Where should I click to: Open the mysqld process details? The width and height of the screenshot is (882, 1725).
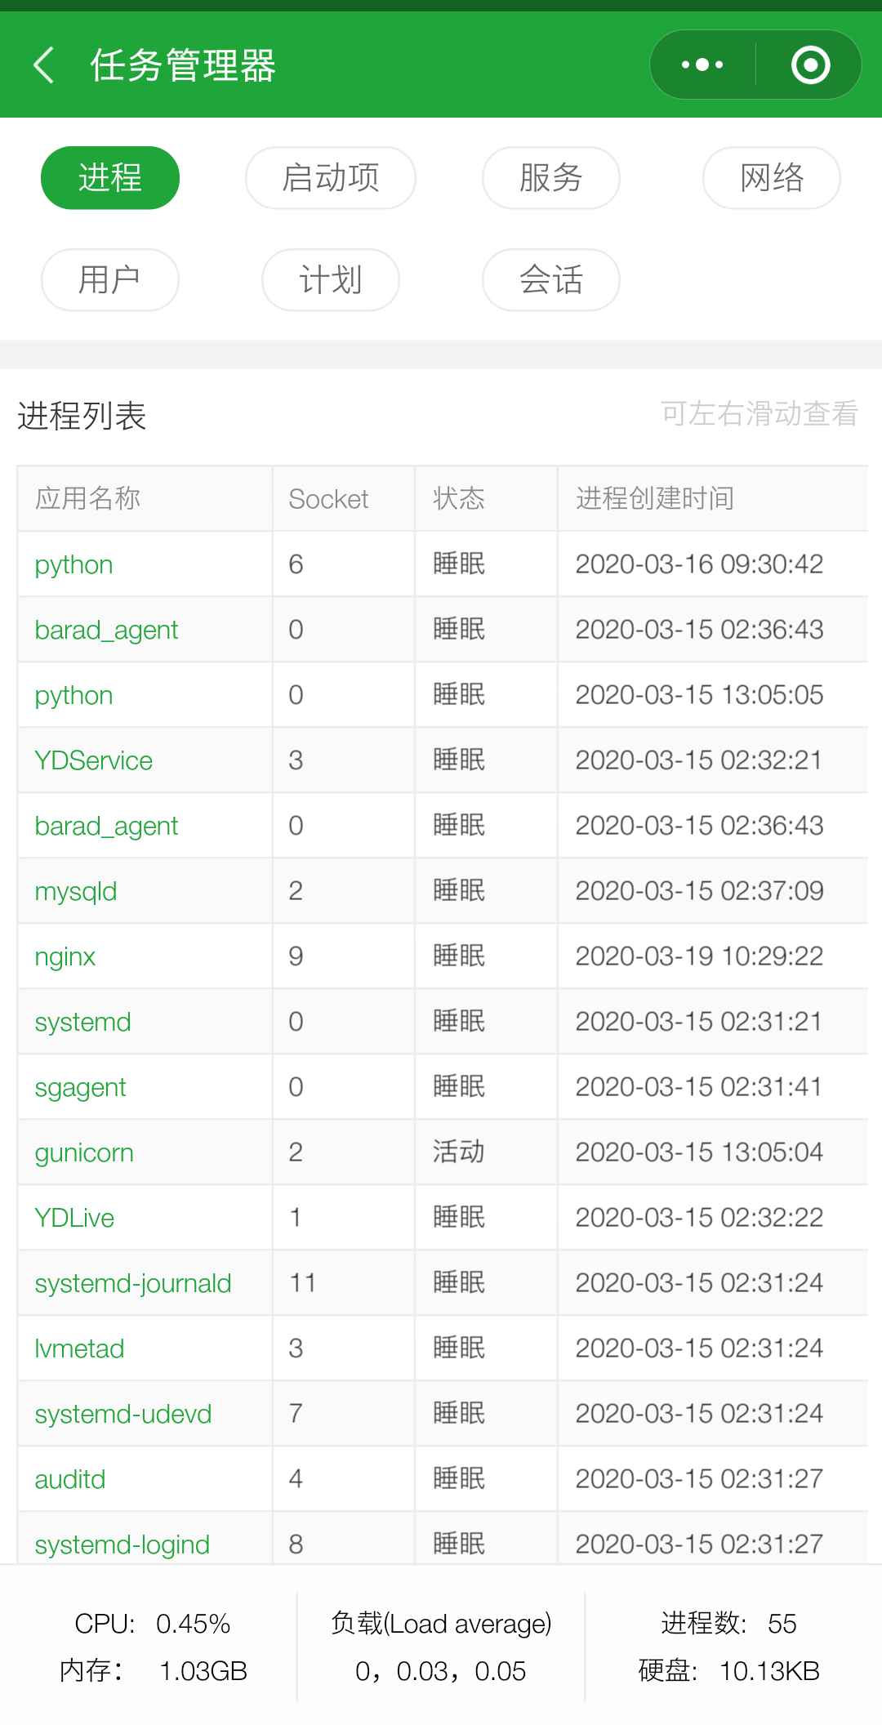pyautogui.click(x=74, y=891)
